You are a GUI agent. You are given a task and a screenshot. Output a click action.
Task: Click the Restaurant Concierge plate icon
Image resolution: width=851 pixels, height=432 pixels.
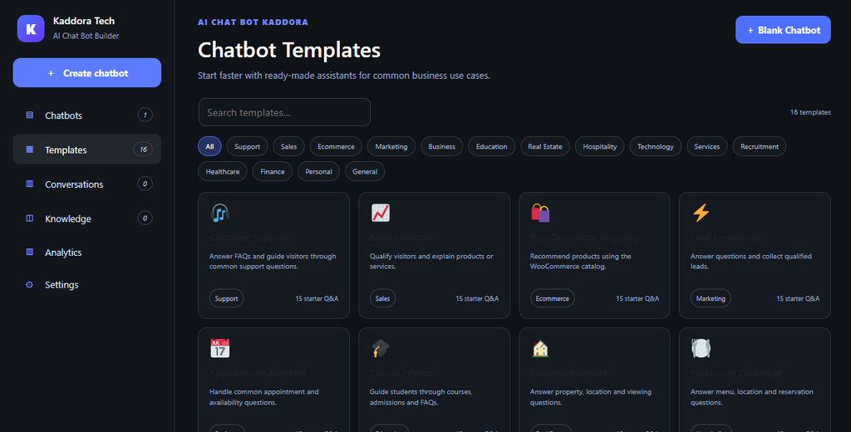tap(701, 348)
